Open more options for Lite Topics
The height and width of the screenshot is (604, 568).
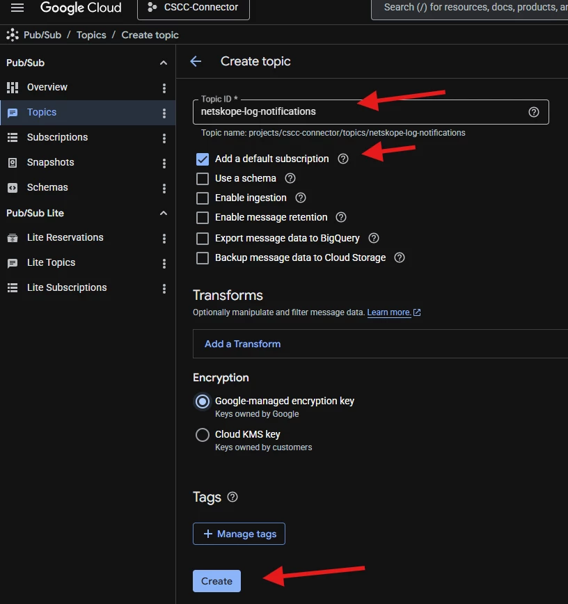point(164,264)
